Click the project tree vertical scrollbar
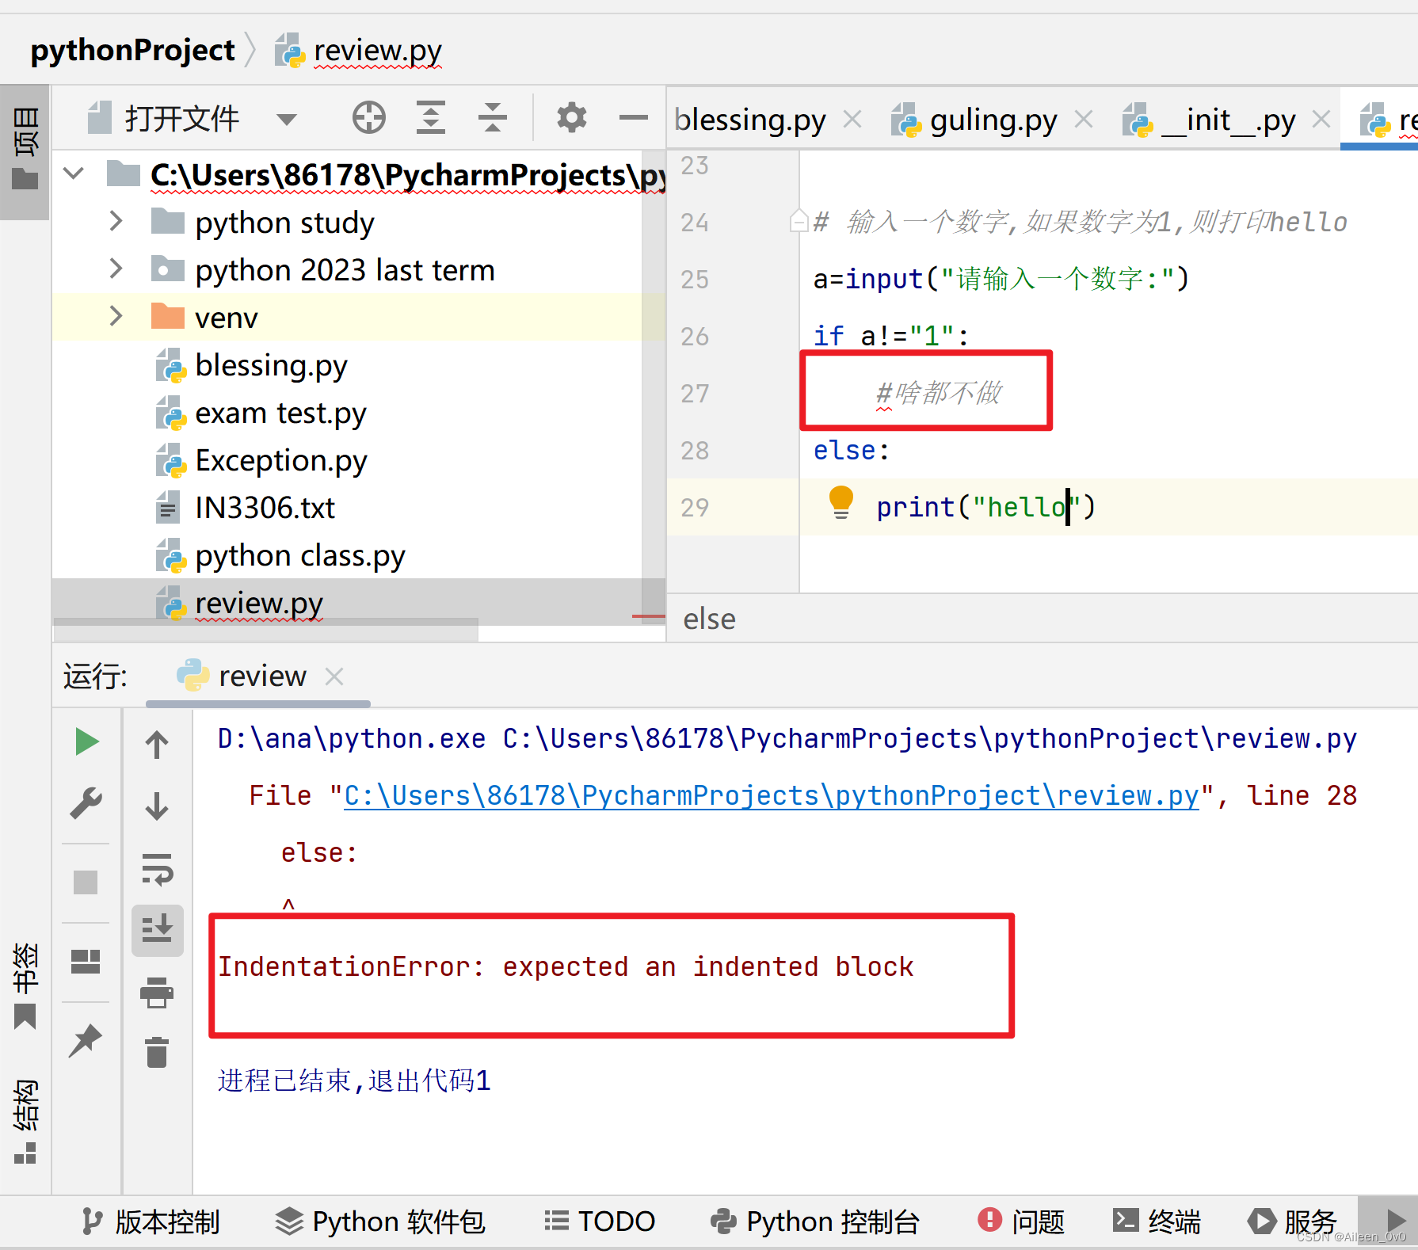 [654, 388]
